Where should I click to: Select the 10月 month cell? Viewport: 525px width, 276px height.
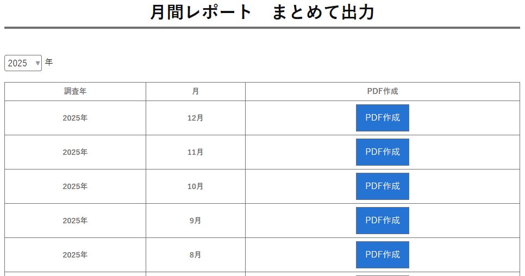196,186
